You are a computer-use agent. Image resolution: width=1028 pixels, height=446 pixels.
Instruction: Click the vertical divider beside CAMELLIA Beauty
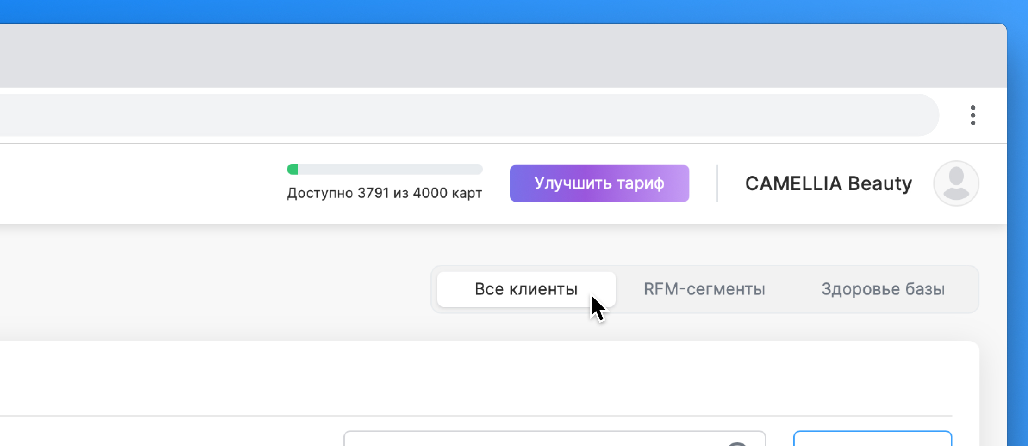[x=717, y=183]
